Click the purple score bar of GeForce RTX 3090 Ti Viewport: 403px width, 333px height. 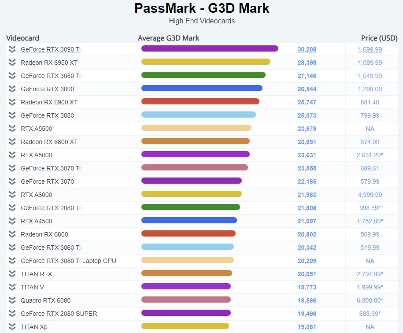(209, 49)
